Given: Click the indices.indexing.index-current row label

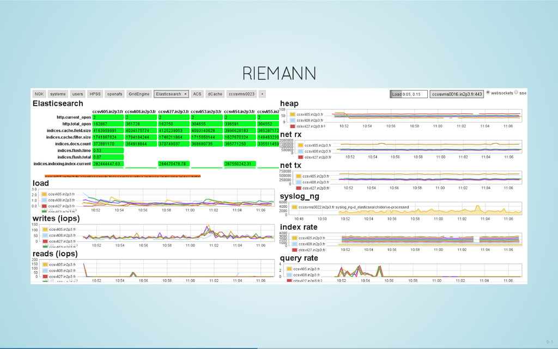Looking at the screenshot, I should click(62, 164).
